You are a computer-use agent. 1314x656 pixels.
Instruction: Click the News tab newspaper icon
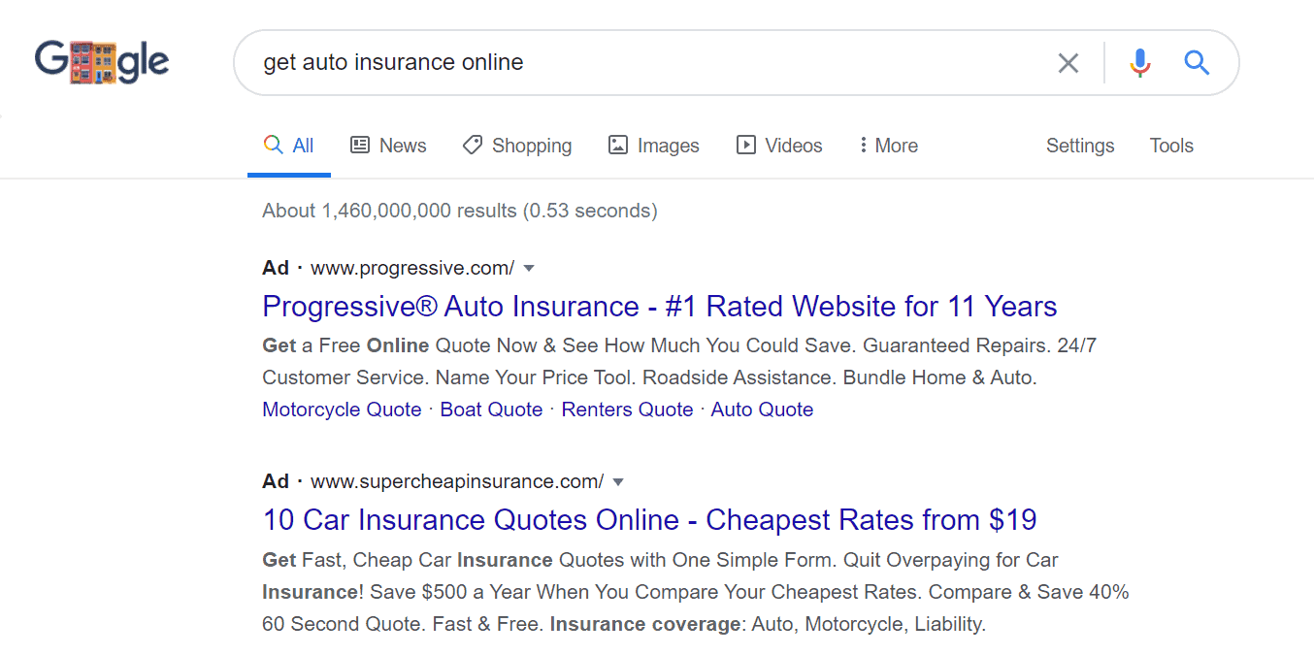pos(360,145)
